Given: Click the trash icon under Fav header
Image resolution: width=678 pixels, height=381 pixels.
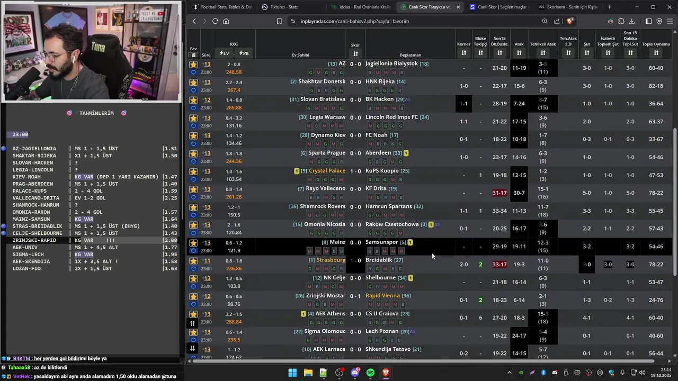Looking at the screenshot, I should pyautogui.click(x=193, y=55).
